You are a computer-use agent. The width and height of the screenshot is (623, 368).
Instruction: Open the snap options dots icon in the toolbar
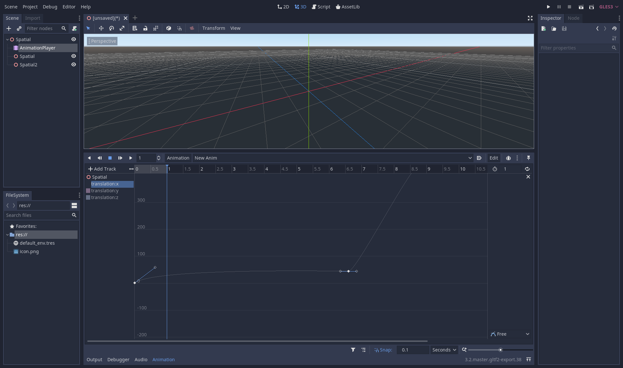(x=518, y=158)
